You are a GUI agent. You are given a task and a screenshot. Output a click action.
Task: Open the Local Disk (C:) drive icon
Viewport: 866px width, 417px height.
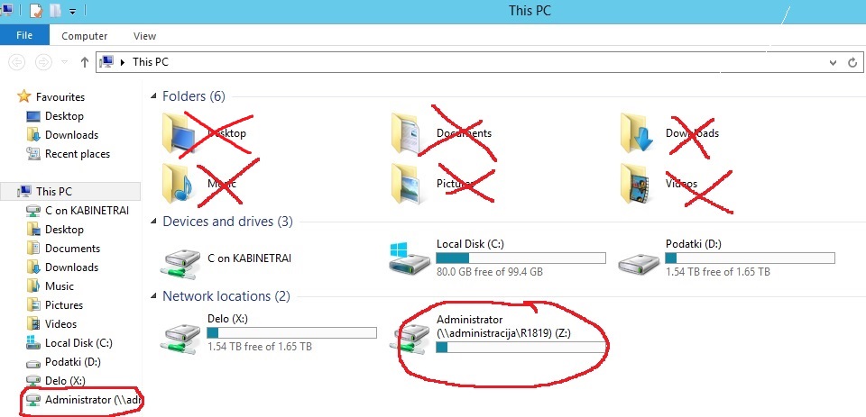[410, 257]
